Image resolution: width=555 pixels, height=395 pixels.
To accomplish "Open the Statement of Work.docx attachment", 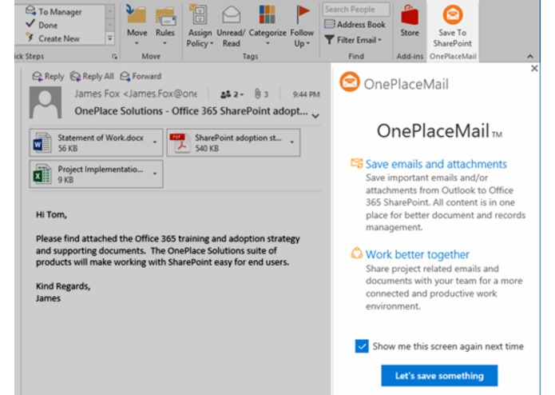I will pos(89,142).
